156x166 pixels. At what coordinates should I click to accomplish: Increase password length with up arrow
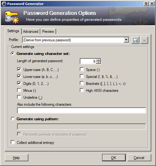coord(98,60)
